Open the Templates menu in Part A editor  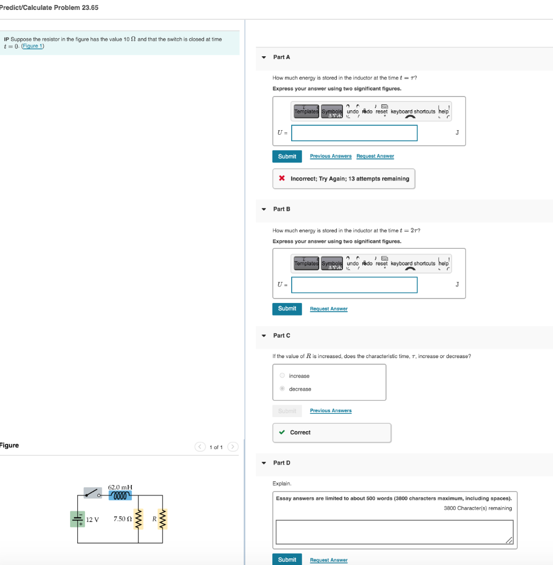click(307, 111)
